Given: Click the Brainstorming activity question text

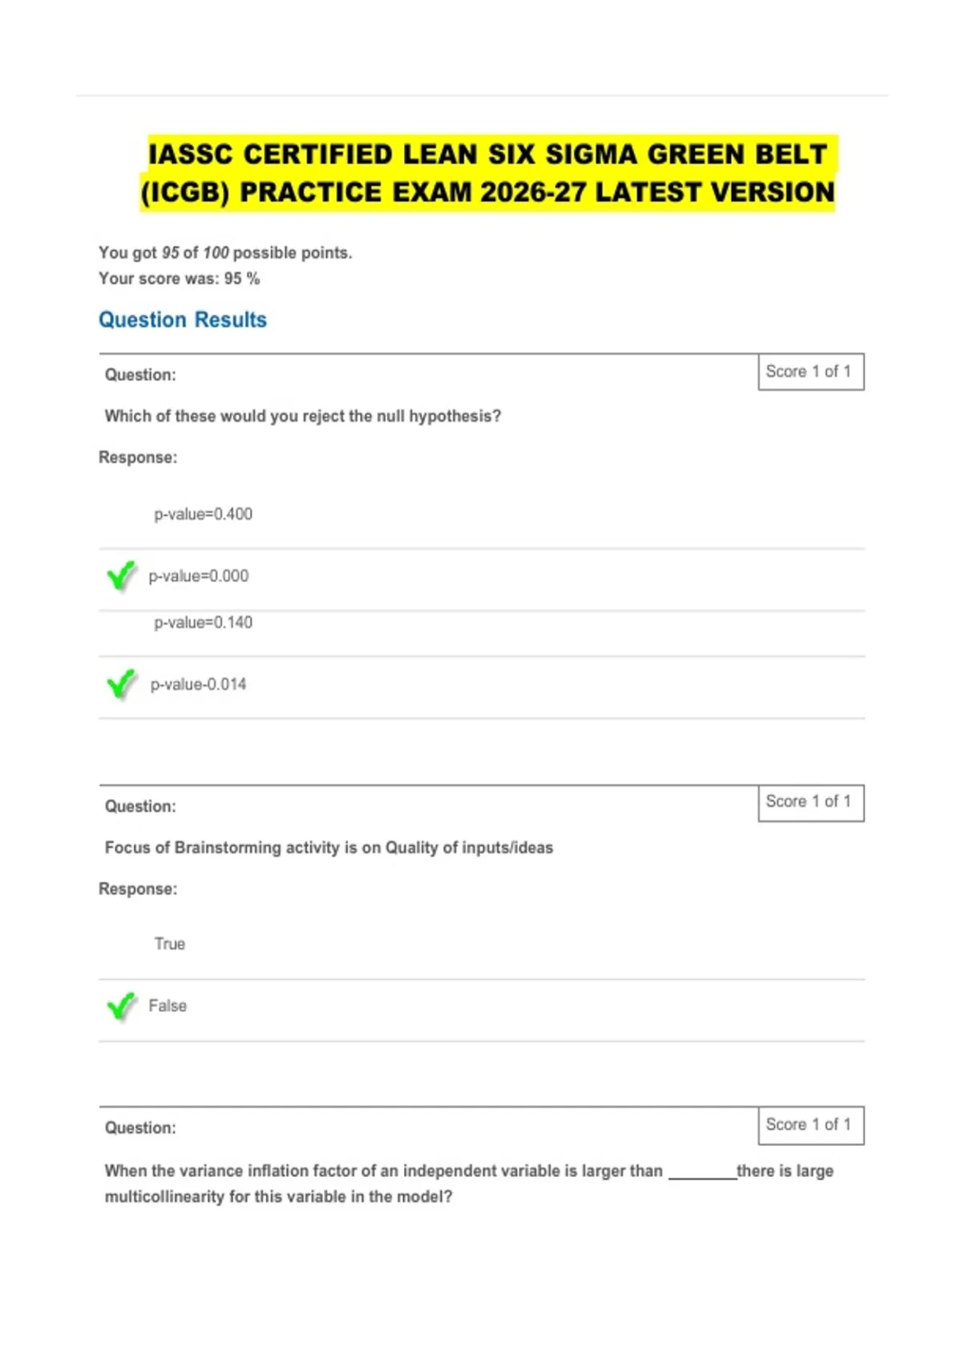Looking at the screenshot, I should 329,848.
